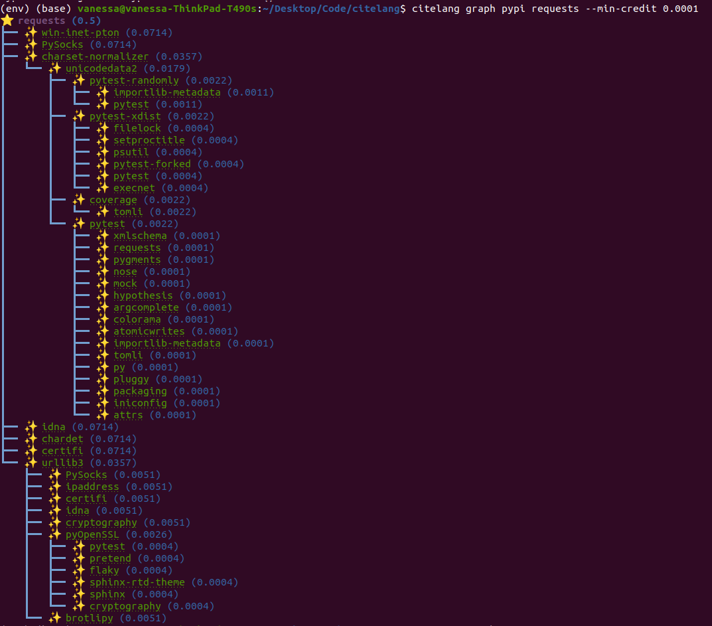Click the argcomplete link
This screenshot has width=712, height=626.
146,307
